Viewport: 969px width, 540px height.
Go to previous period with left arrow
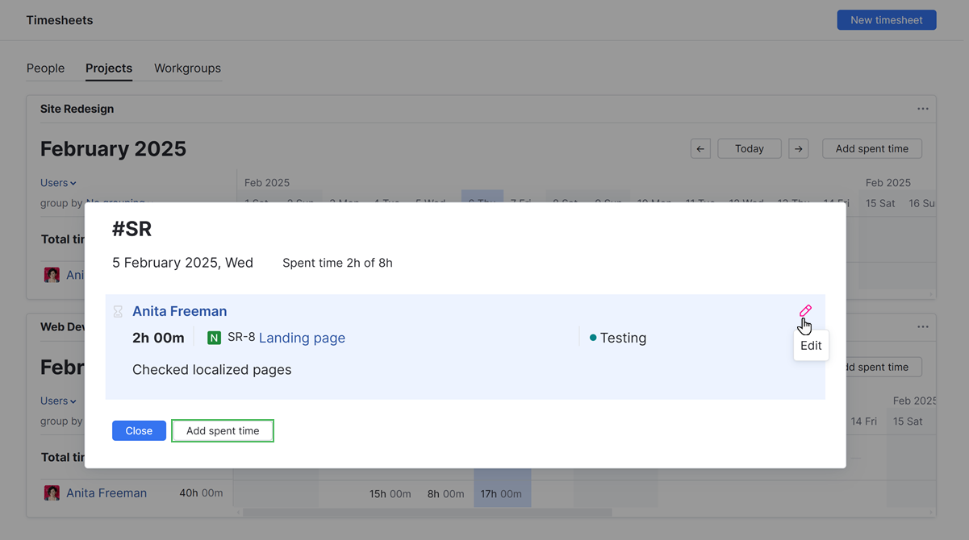tap(700, 148)
